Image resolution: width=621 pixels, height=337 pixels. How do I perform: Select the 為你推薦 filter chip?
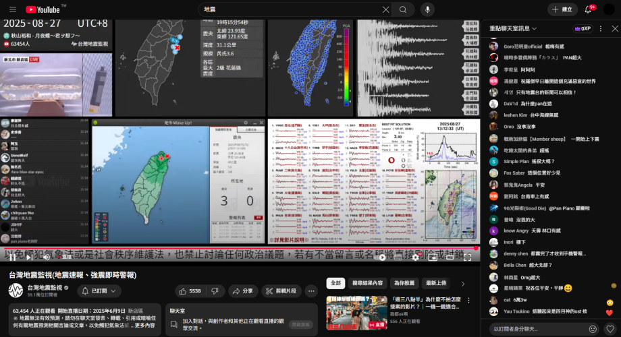[404, 283]
